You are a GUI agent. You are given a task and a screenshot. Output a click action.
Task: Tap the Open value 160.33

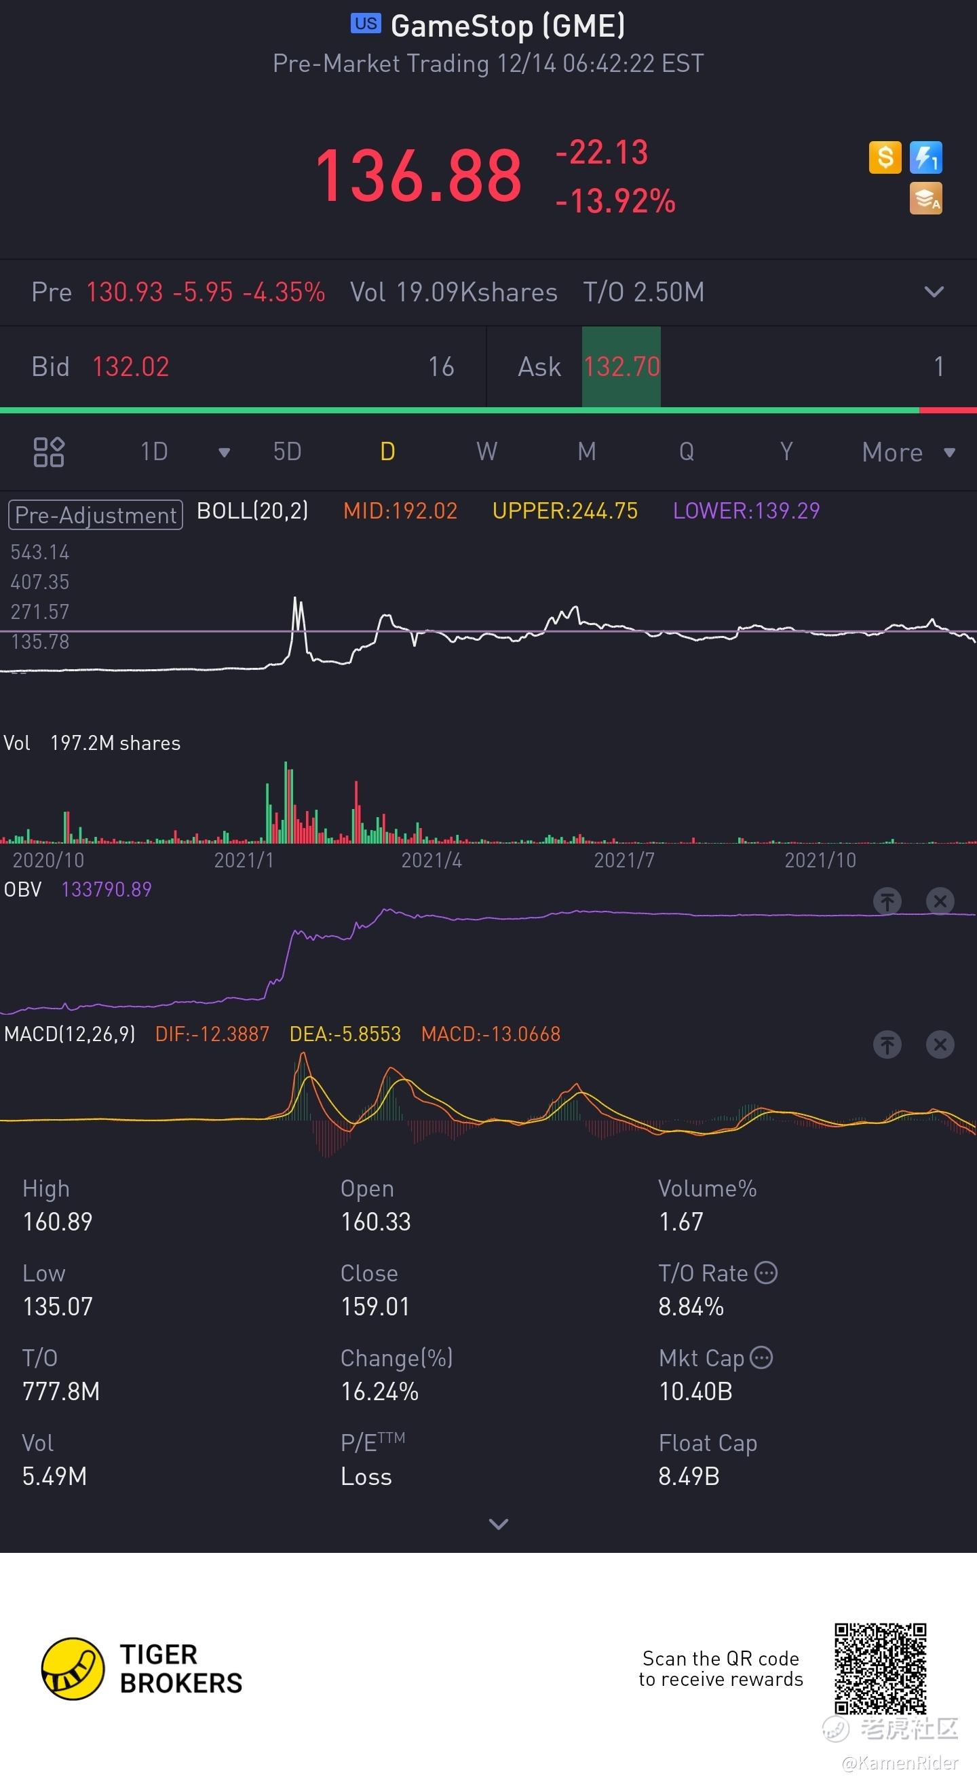click(376, 1221)
